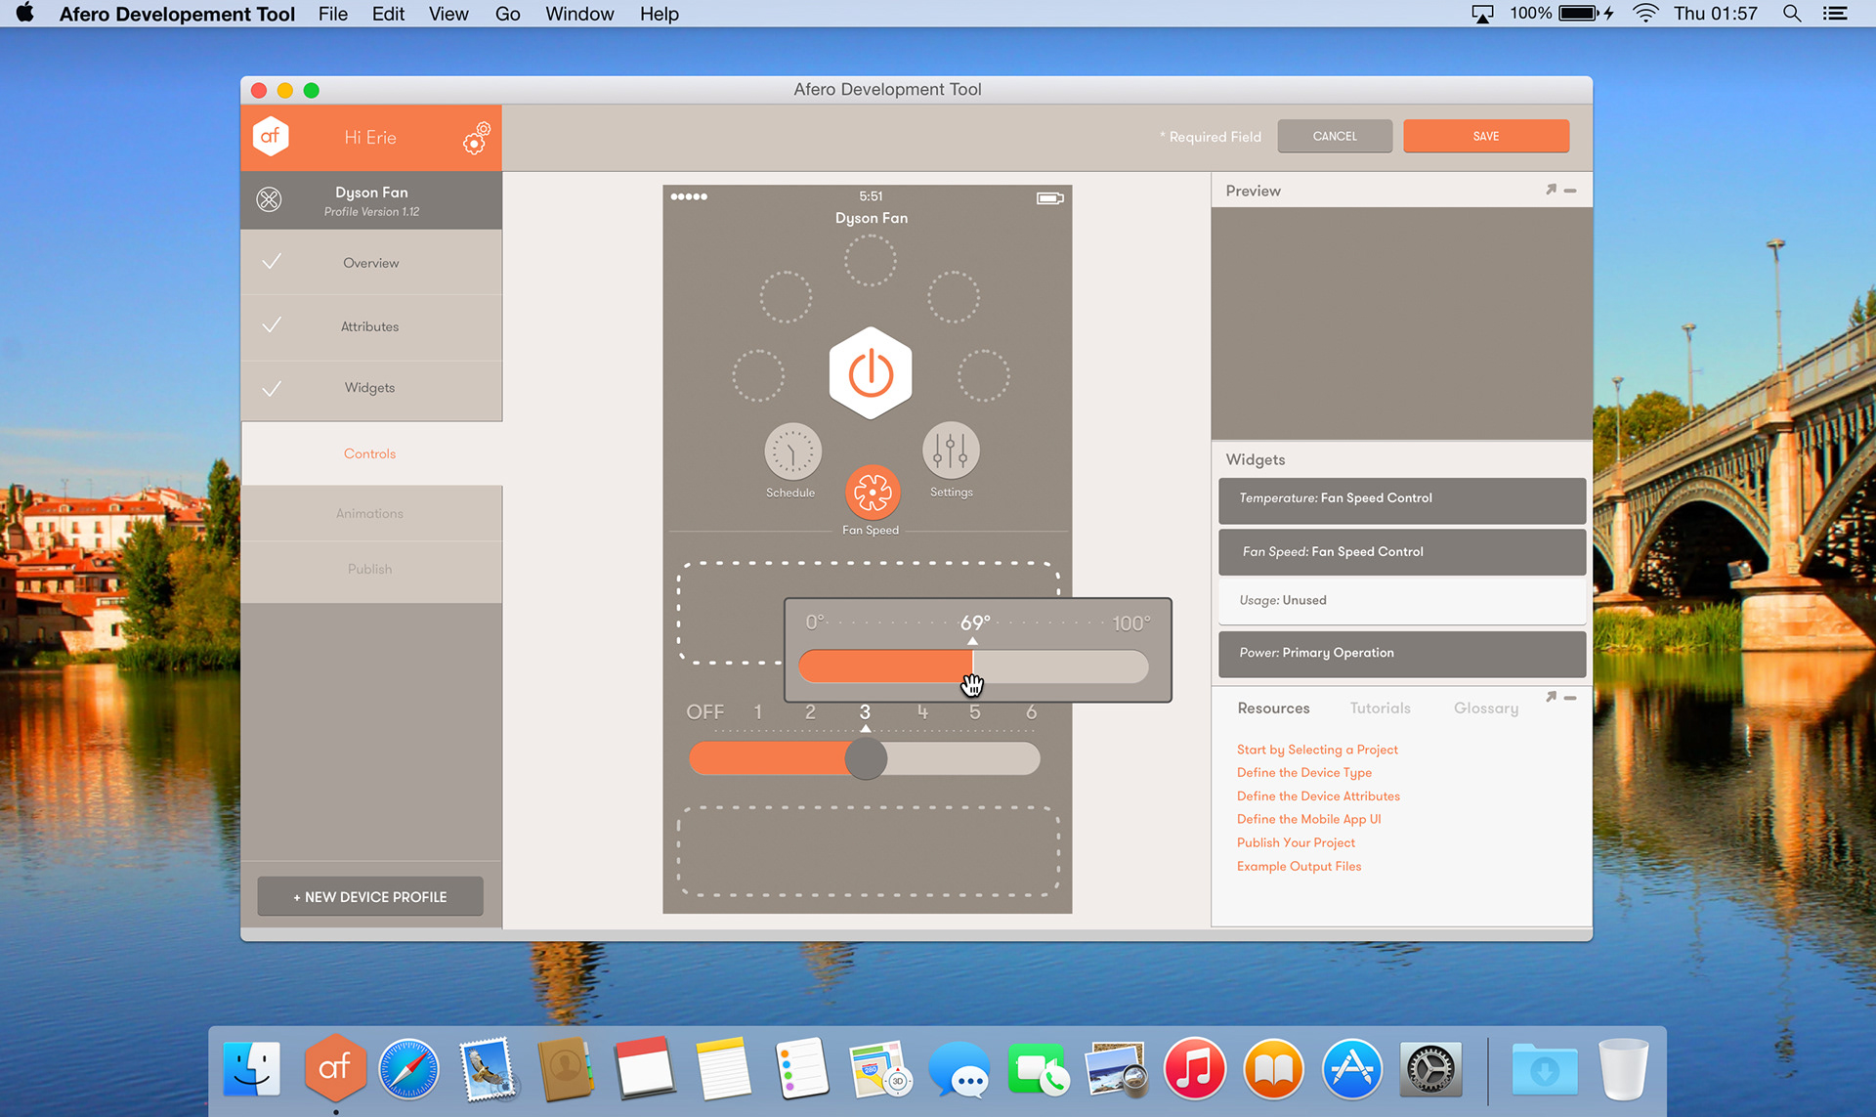This screenshot has width=1876, height=1117.
Task: Open Trash in the Dock
Action: tap(1623, 1068)
